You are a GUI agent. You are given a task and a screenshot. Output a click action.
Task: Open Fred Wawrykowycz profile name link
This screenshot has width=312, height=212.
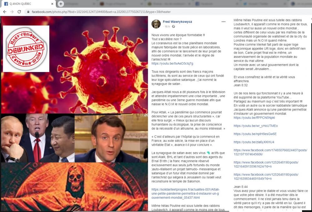pyautogui.click(x=177, y=22)
